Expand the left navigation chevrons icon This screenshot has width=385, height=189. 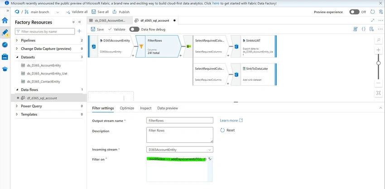[8, 10]
